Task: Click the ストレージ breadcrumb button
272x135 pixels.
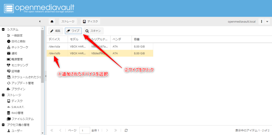Action: click(68, 22)
